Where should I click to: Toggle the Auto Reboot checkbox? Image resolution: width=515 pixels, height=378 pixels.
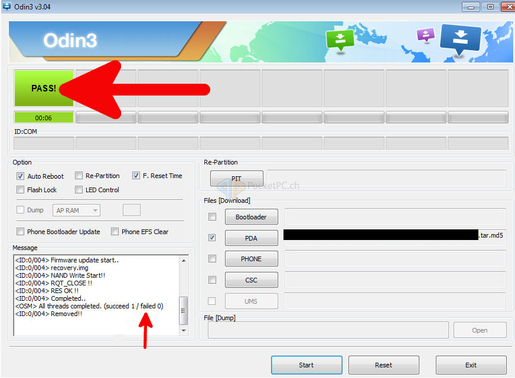click(20, 176)
